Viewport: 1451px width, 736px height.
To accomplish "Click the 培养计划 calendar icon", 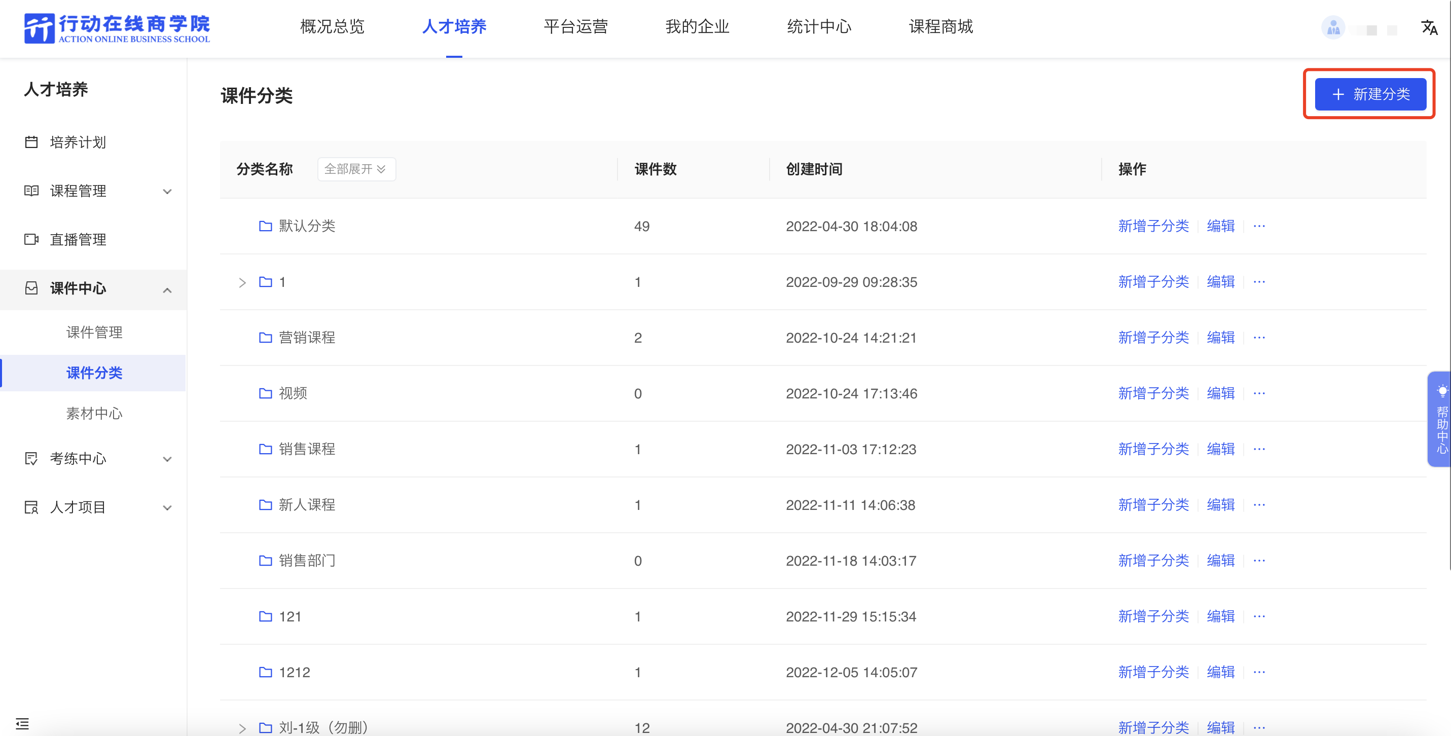I will click(31, 142).
